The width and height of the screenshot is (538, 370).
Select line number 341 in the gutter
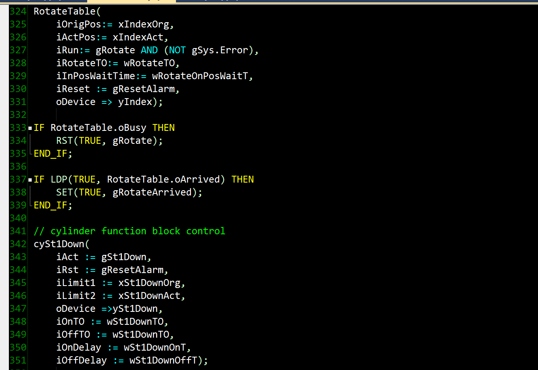pyautogui.click(x=18, y=231)
